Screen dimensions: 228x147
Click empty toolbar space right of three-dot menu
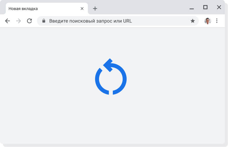pyautogui.click(x=222, y=21)
